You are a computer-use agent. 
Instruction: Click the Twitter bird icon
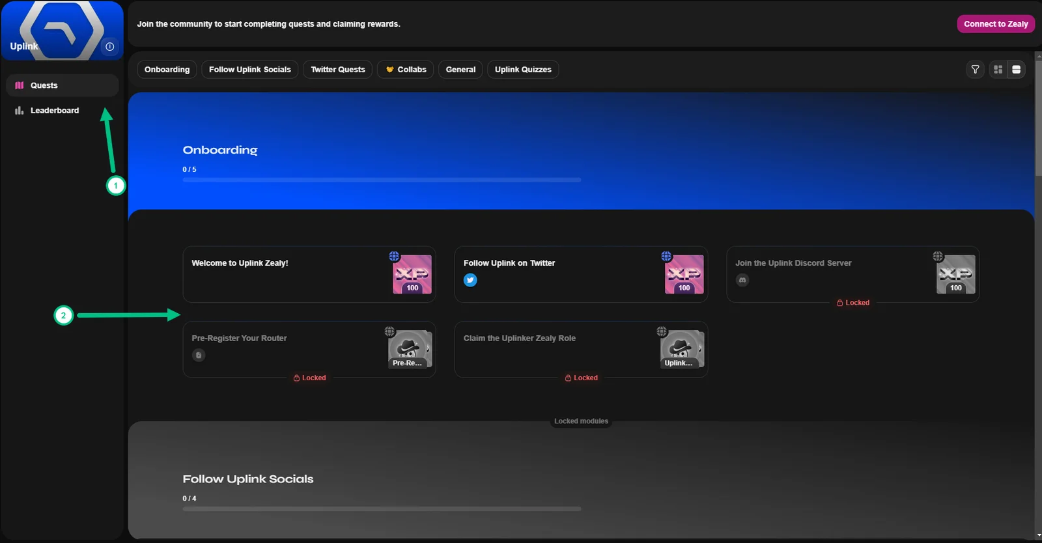pos(470,280)
